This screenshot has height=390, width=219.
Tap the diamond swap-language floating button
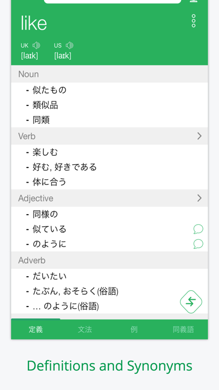(x=191, y=301)
